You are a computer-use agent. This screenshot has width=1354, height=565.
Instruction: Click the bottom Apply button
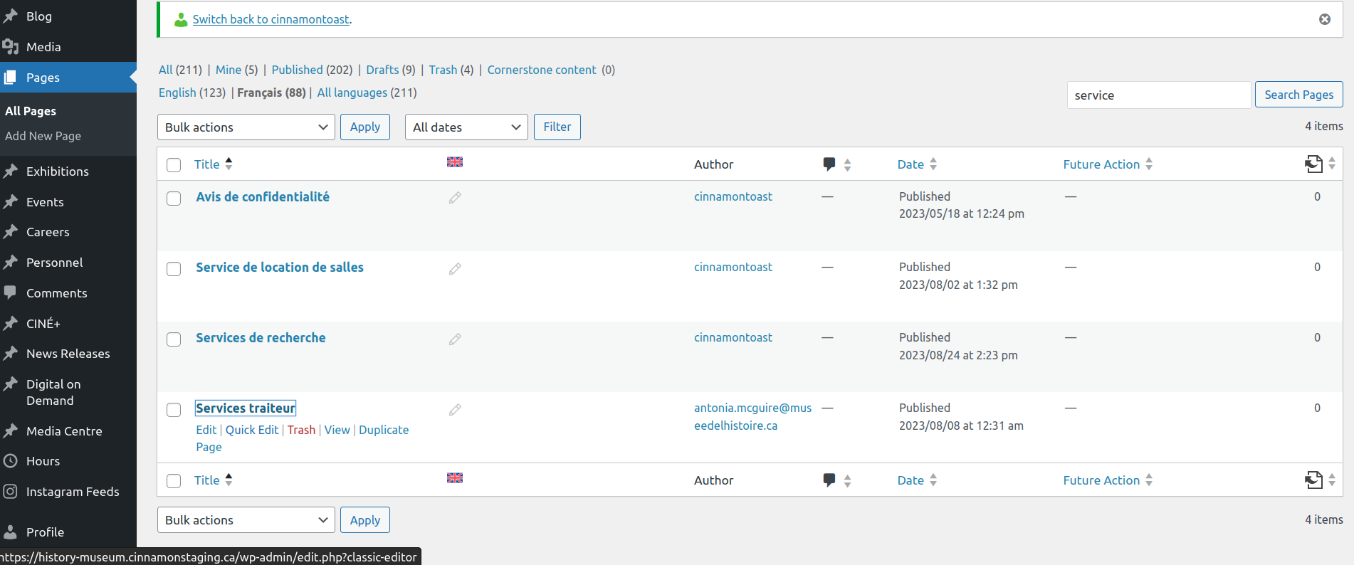365,520
